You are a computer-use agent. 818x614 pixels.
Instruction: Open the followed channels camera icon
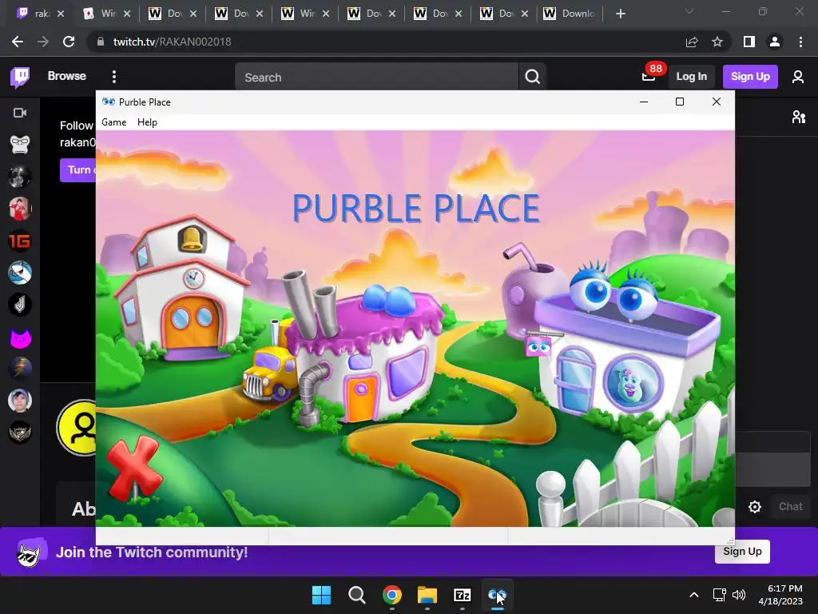pos(20,113)
